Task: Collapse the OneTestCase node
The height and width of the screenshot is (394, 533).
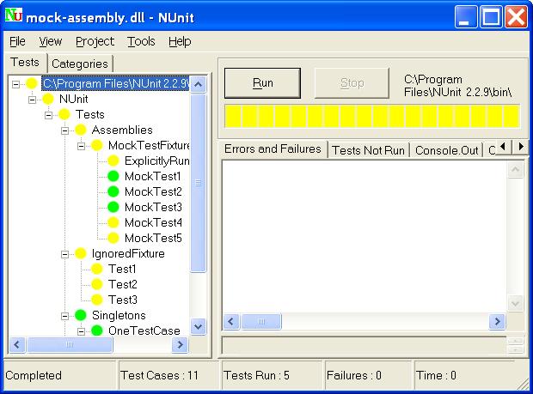Action: coord(81,331)
